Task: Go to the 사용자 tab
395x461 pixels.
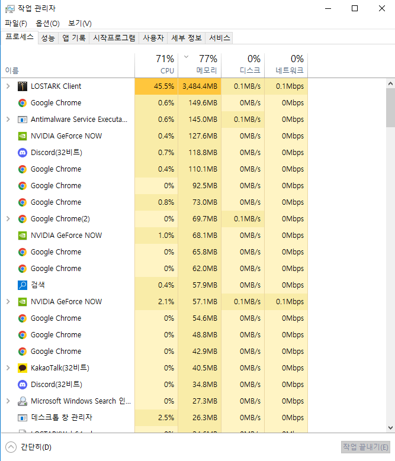Action: pos(153,38)
